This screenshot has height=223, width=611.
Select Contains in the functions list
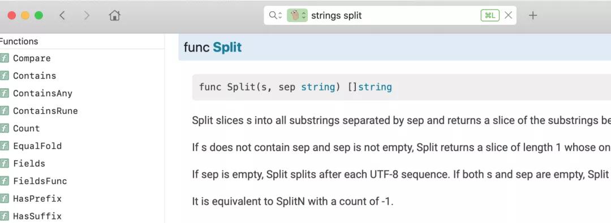pyautogui.click(x=35, y=76)
